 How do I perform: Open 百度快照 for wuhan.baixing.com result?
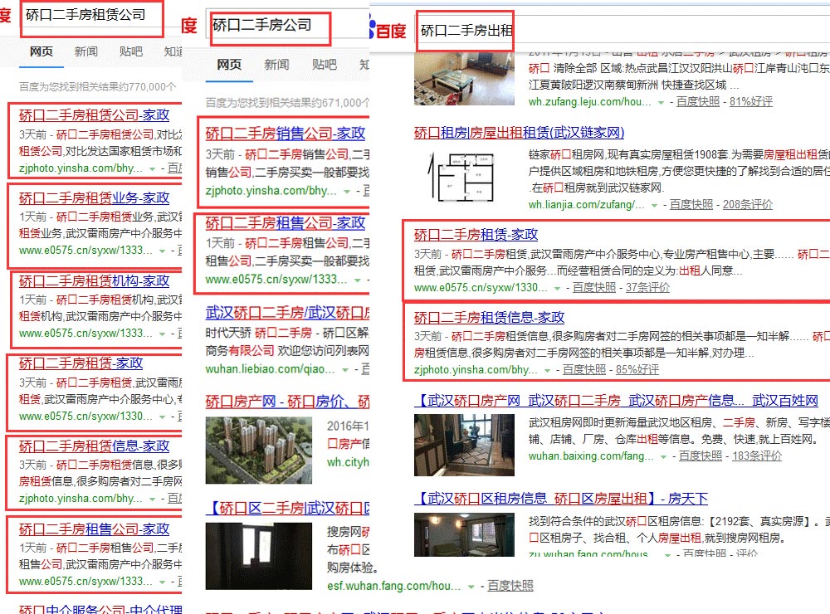(701, 456)
